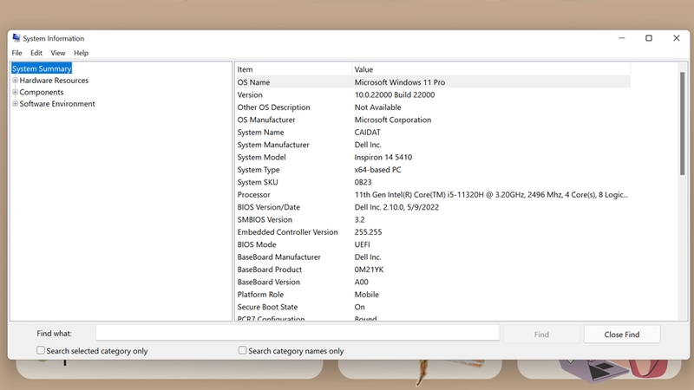
Task: Click the Microsoft Corporation value
Action: pyautogui.click(x=393, y=120)
